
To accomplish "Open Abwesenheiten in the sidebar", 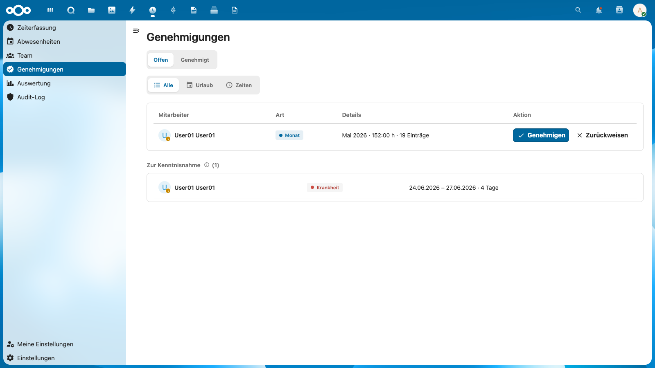I will (x=65, y=42).
